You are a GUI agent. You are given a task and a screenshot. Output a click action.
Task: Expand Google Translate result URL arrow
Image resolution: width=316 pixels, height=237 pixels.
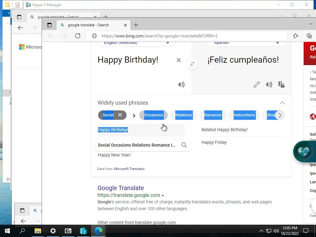pyautogui.click(x=163, y=195)
